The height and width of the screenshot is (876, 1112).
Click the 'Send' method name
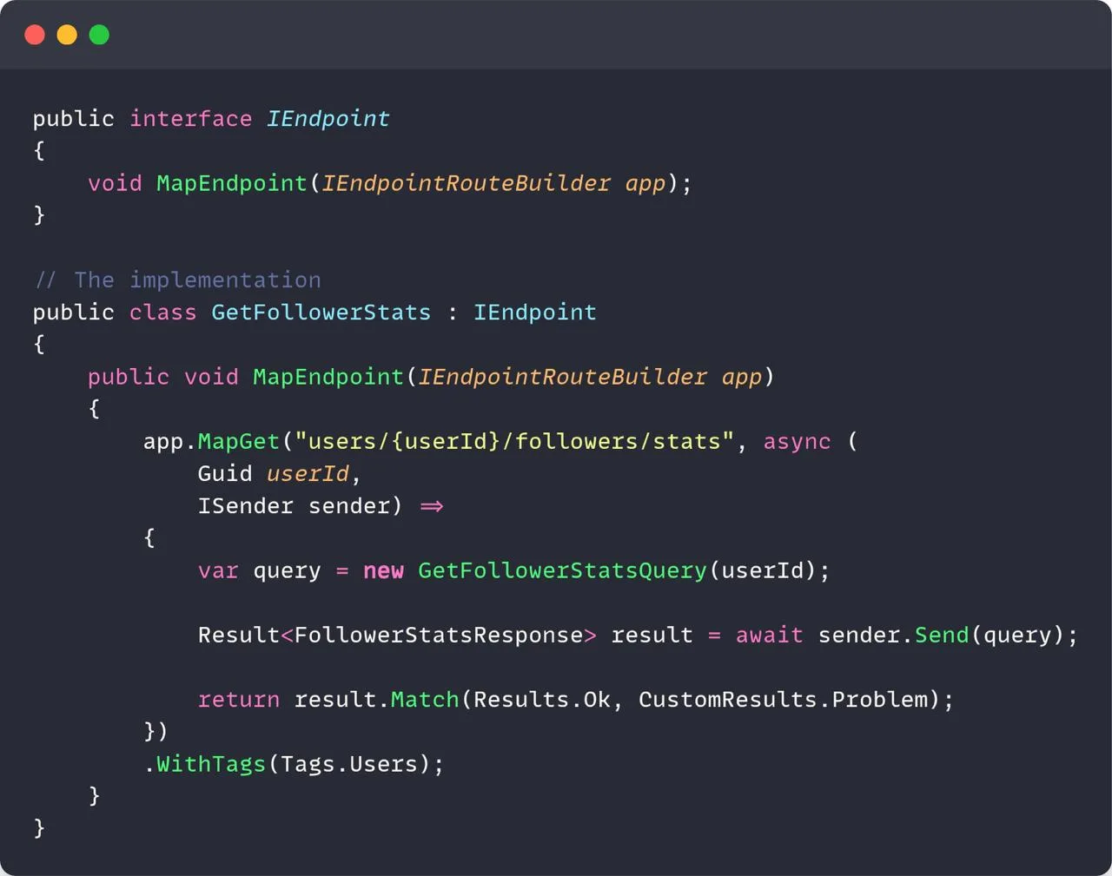click(942, 636)
